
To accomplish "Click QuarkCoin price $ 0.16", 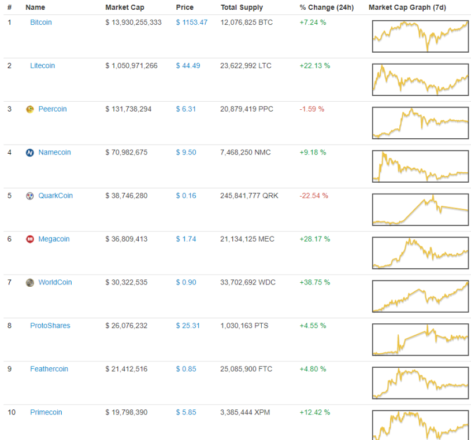I will point(186,195).
